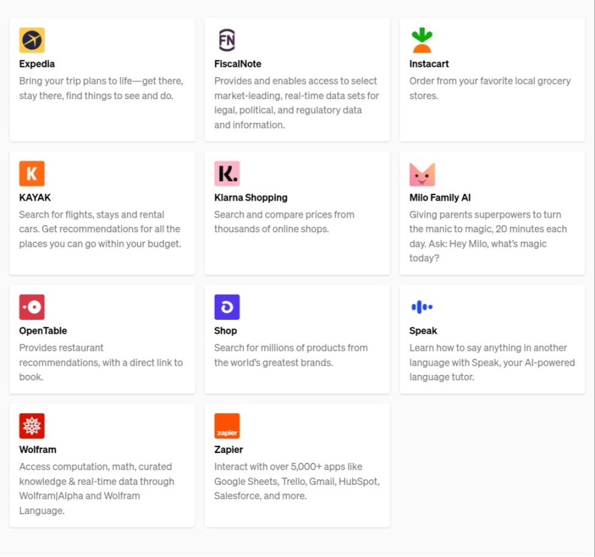Viewport: 595px width, 557px height.
Task: Select the Shop title text
Action: coord(225,331)
